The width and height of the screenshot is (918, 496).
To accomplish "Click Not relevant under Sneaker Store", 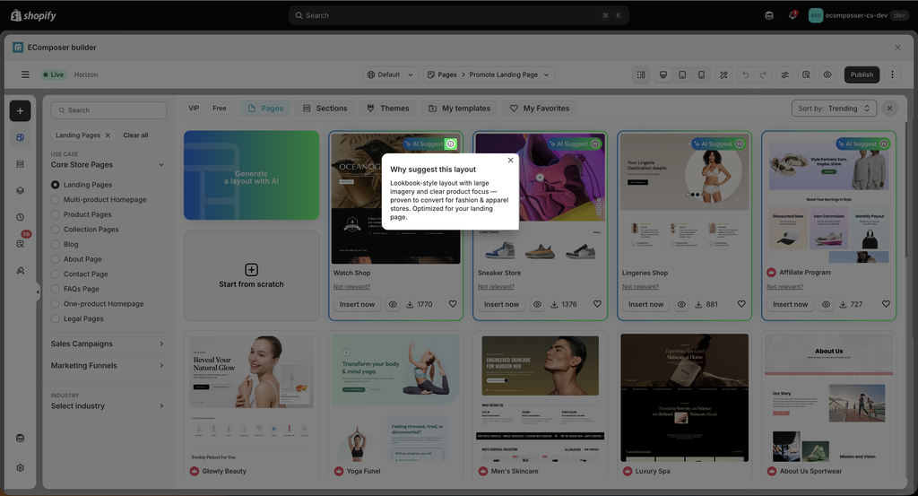I will pos(496,287).
